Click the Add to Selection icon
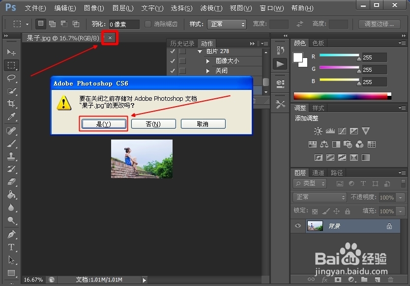410x286 pixels. pos(53,24)
